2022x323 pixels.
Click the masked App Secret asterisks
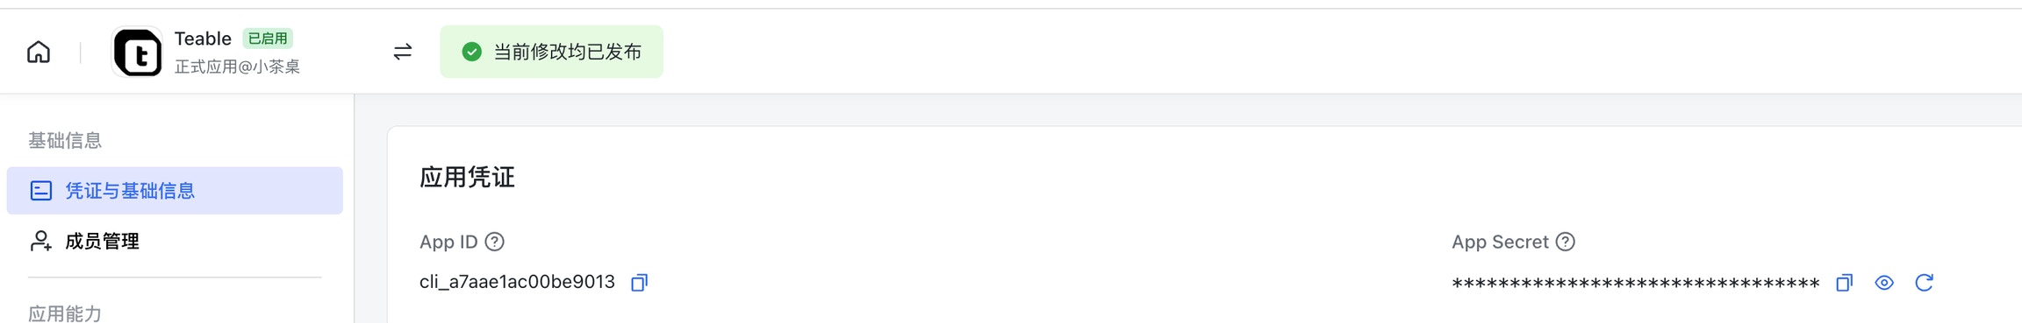pos(1636,284)
